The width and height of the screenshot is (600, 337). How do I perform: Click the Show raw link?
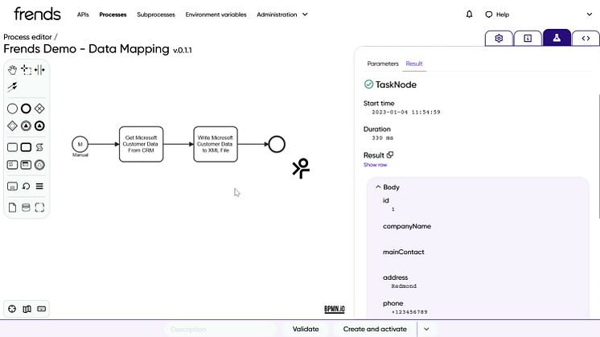[x=376, y=165]
